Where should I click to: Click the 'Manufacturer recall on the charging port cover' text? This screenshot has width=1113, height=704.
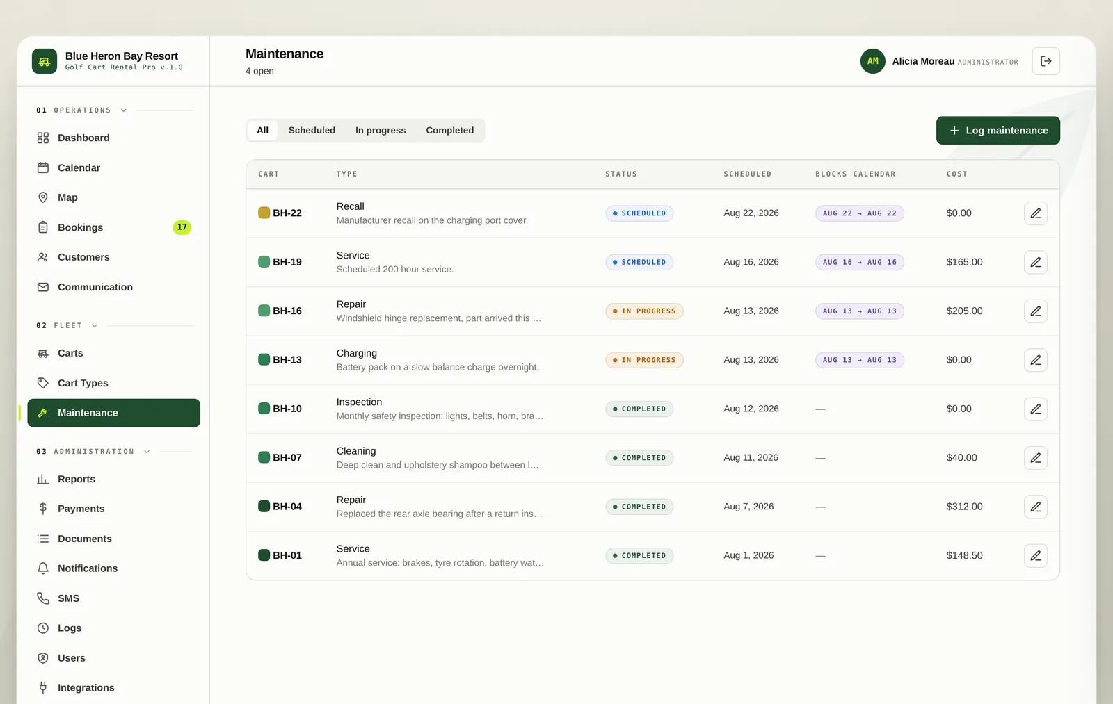coord(432,220)
